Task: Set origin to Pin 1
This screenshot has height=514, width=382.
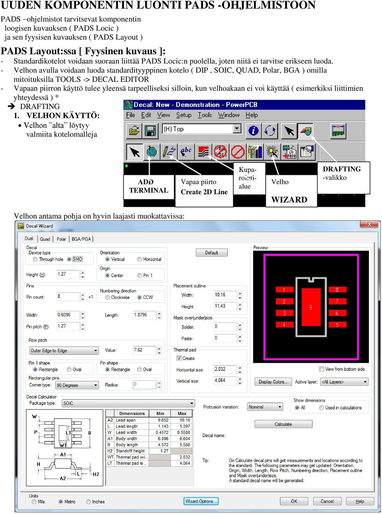Action: point(140,275)
